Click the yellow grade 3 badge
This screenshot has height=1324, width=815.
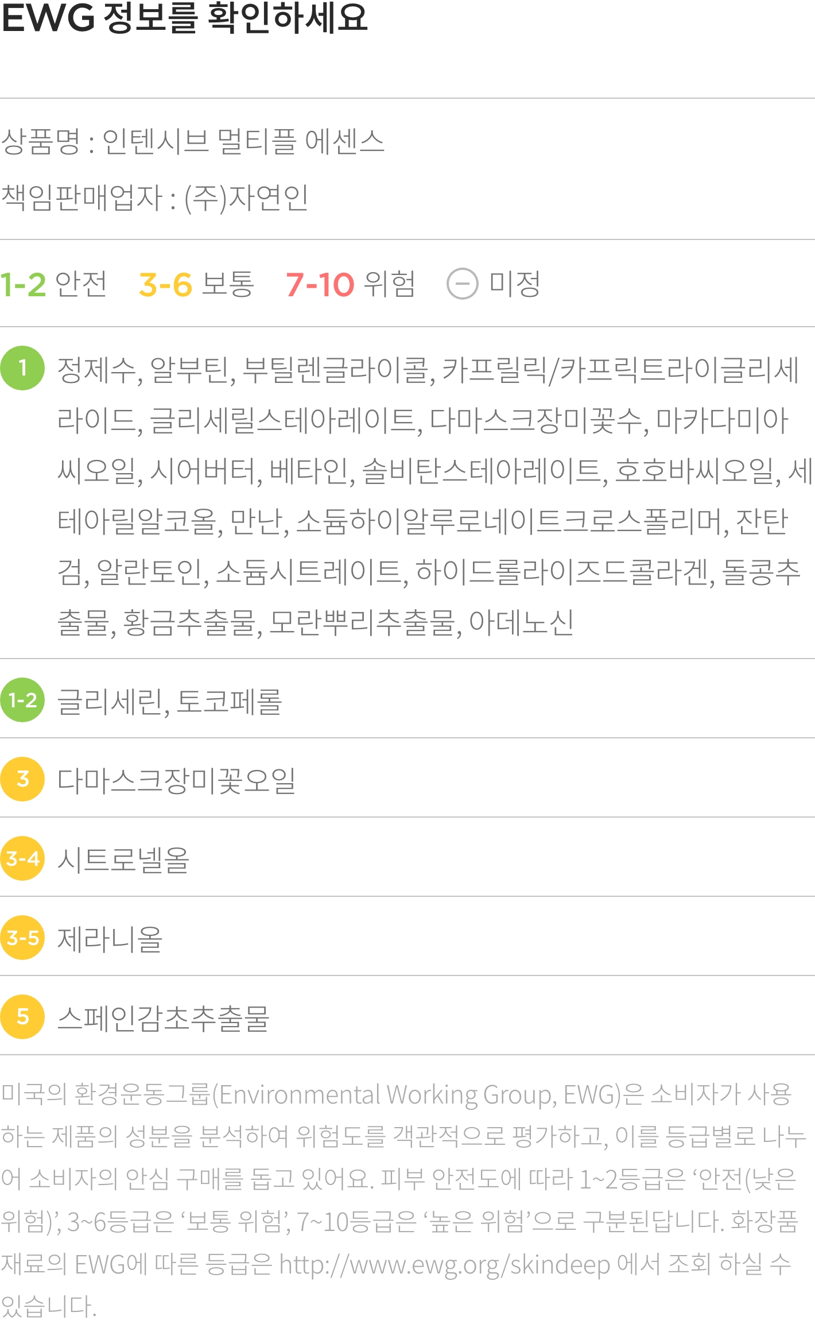pyautogui.click(x=22, y=779)
